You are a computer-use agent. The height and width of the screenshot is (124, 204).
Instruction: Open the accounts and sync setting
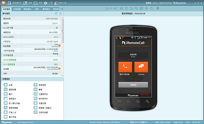(x=41, y=99)
